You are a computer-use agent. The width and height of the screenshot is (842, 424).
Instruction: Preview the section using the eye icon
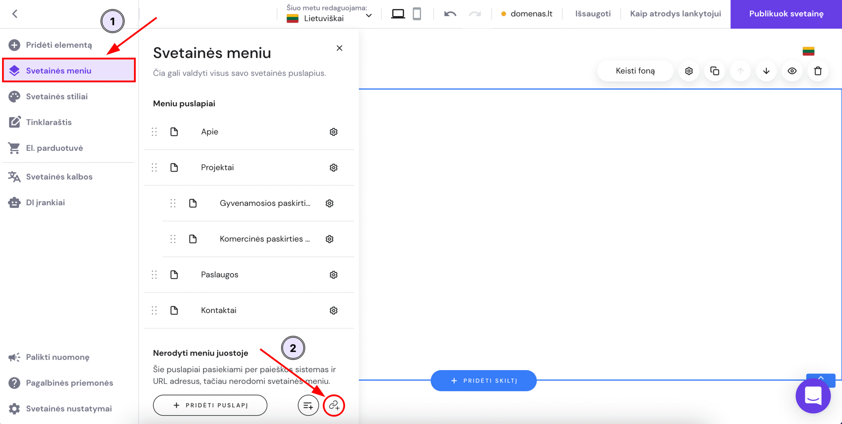coord(792,71)
